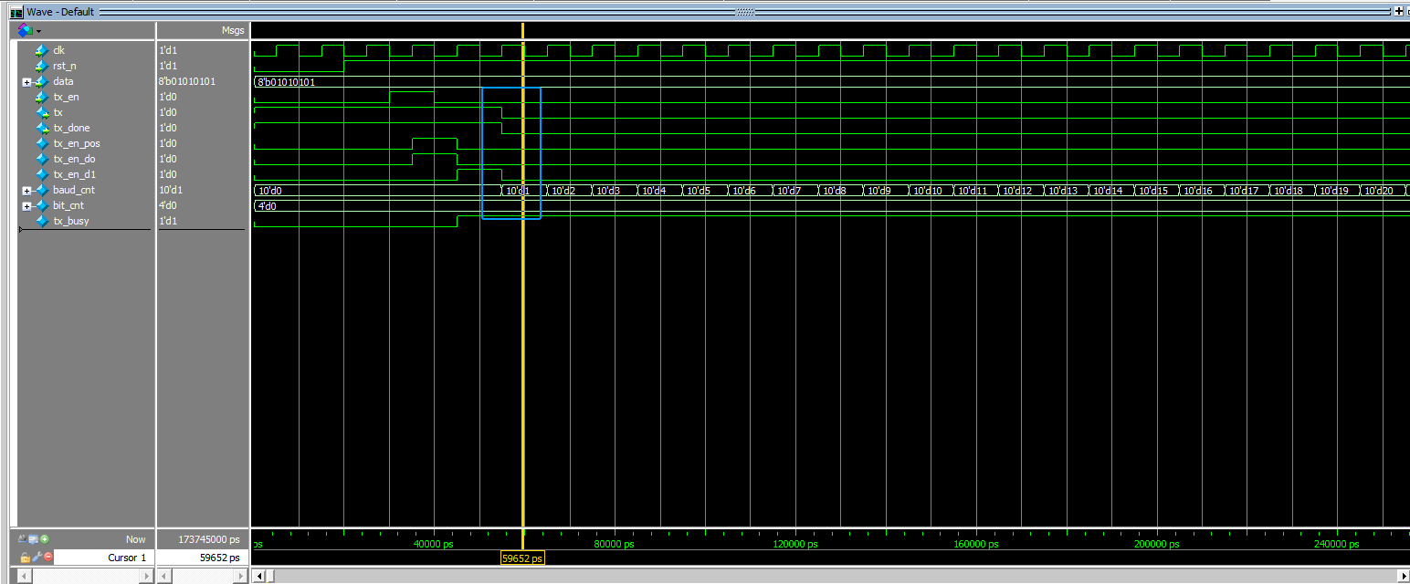Viewport: 1410px width, 584px height.
Task: Click the data waveform value 8'b01010101
Action: click(x=286, y=82)
